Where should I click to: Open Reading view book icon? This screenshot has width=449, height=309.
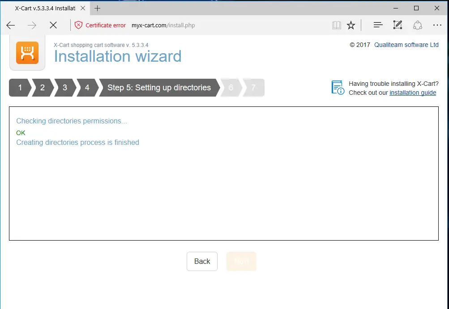[337, 25]
